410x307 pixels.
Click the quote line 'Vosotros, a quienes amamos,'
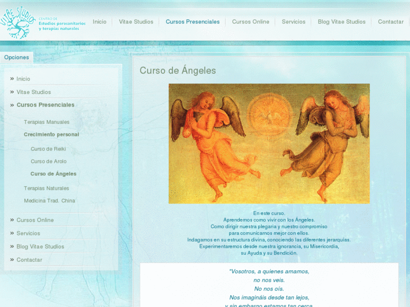click(x=269, y=272)
